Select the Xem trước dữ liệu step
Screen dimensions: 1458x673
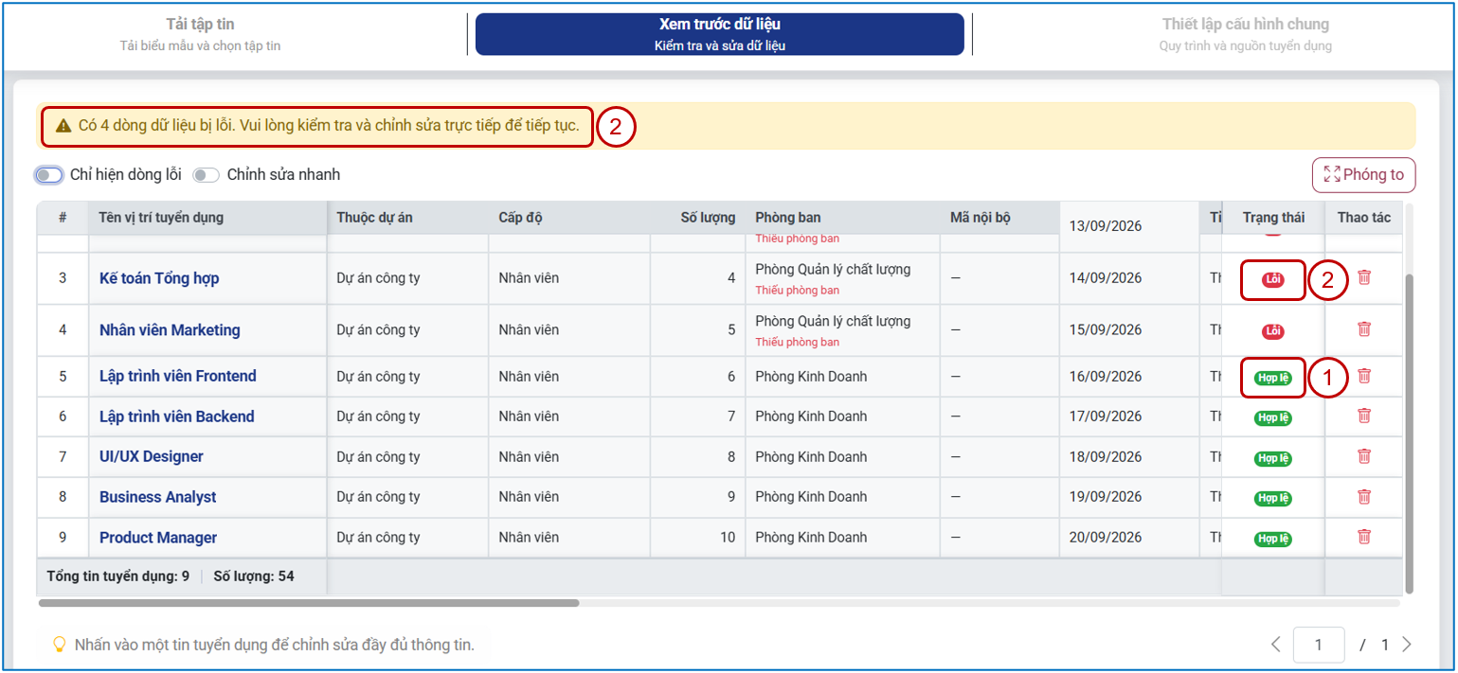pyautogui.click(x=720, y=34)
